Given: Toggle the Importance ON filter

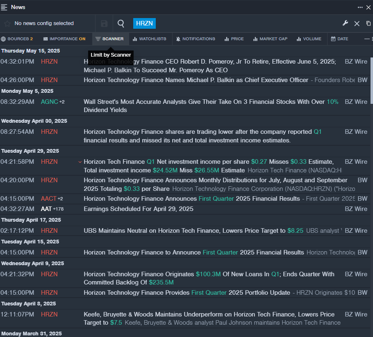Looking at the screenshot, I should pyautogui.click(x=64, y=39).
